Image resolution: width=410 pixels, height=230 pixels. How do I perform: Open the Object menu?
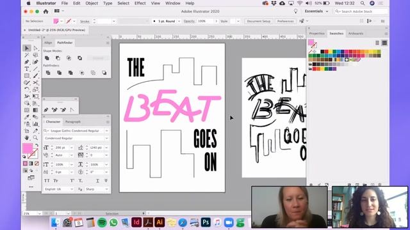(x=92, y=3)
